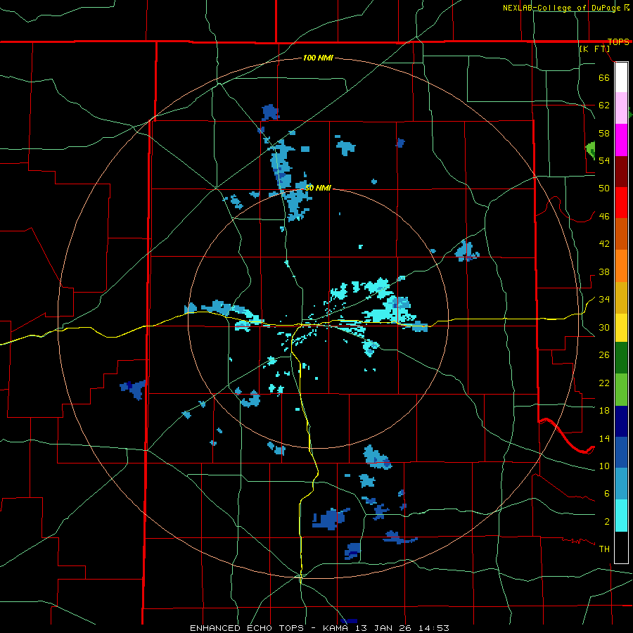Screen dimensions: 633x633
Task: Click the light pink legend color band
Action: click(621, 108)
